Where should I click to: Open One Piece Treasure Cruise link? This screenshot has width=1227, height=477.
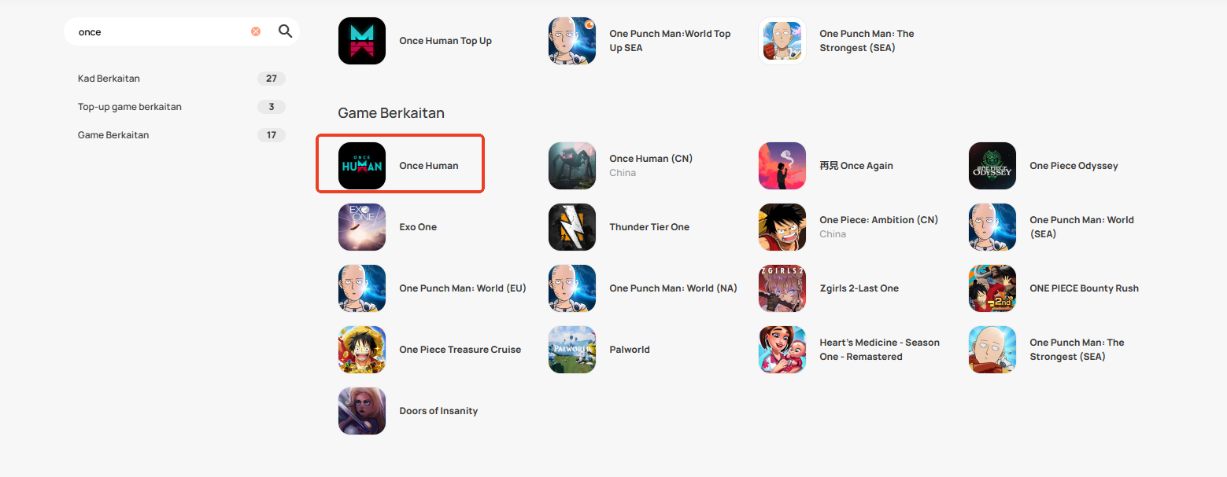(x=460, y=350)
